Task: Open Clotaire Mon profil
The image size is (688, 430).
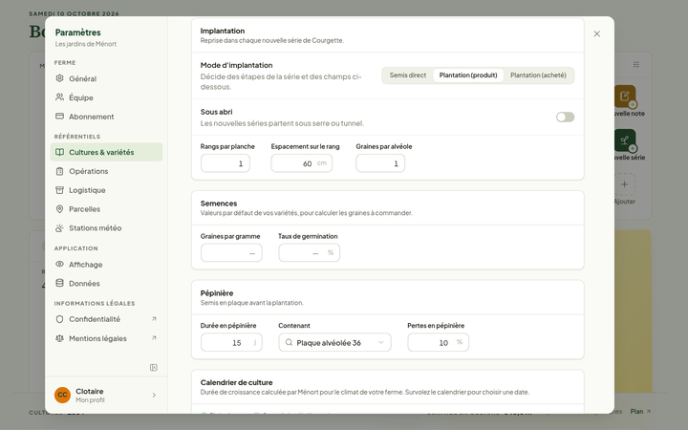Action: (106, 395)
